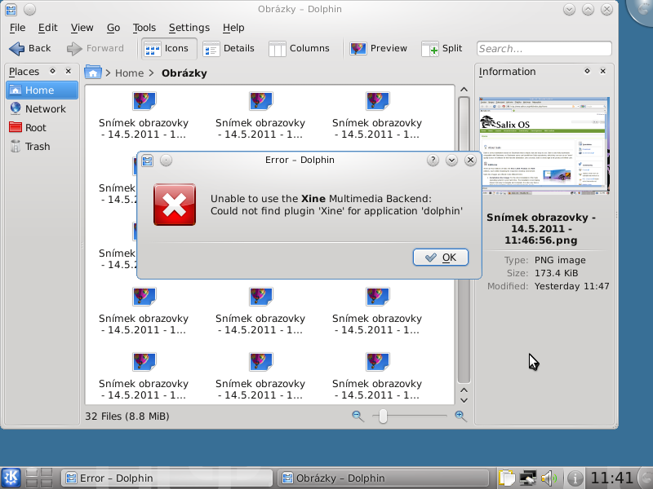Open the Tools menu
This screenshot has height=489, width=653.
coord(144,28)
